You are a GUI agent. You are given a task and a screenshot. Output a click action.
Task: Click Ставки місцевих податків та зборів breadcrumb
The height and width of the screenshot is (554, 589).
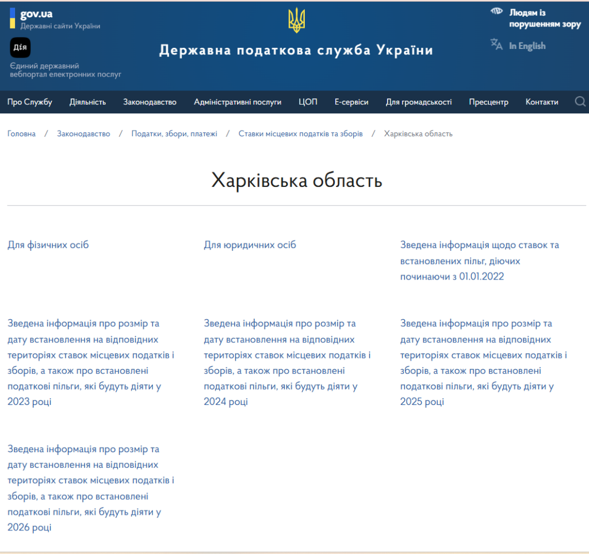pyautogui.click(x=300, y=133)
